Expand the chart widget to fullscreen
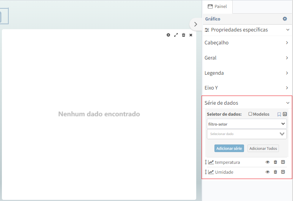The width and height of the screenshot is (293, 201). point(176,35)
